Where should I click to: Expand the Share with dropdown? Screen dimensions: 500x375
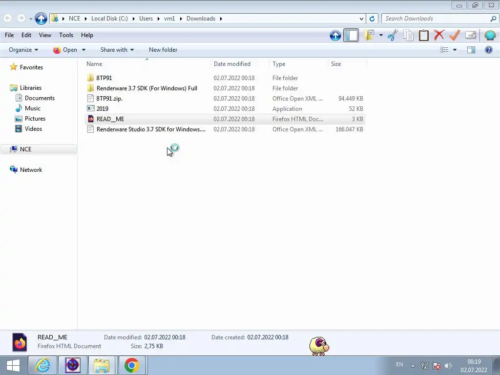click(x=117, y=50)
